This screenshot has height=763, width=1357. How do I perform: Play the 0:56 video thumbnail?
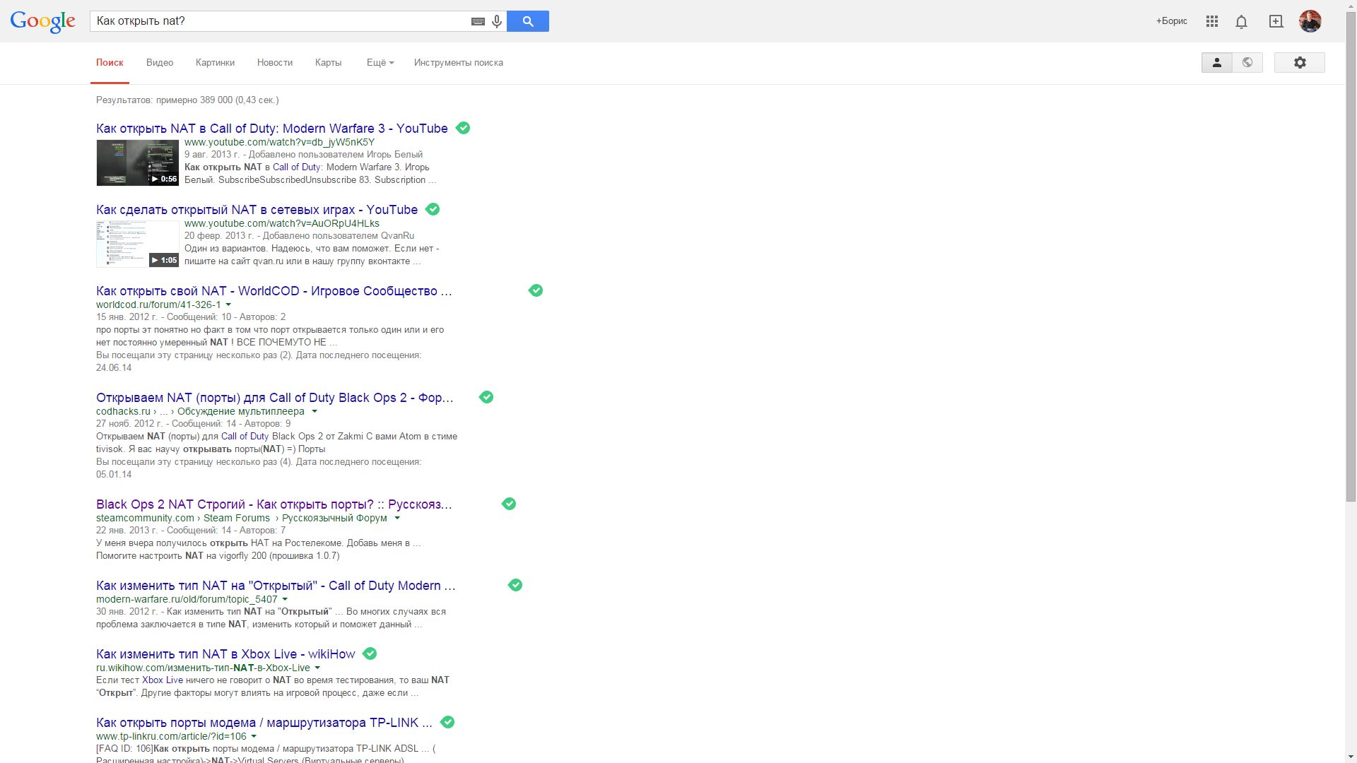(x=138, y=162)
